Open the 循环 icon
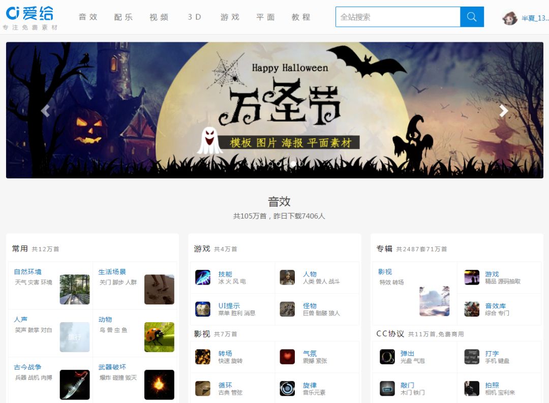This screenshot has height=403, width=549. 203,388
